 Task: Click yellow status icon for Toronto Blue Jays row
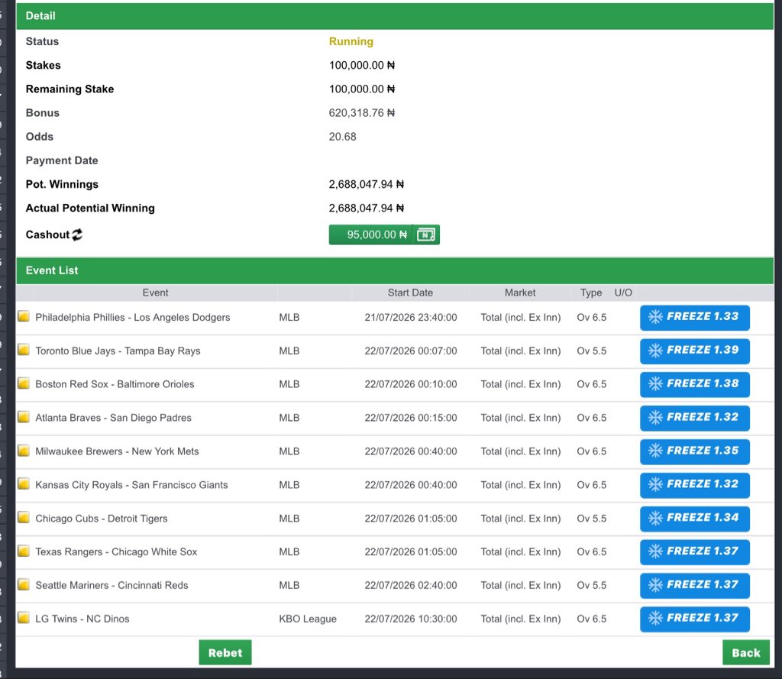click(x=24, y=350)
